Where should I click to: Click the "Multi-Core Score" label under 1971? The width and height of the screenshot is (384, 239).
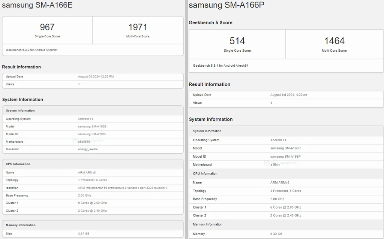coord(138,36)
